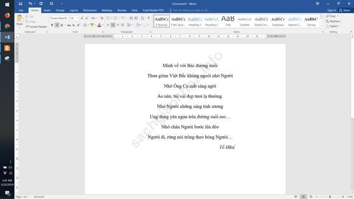Justify the paragraph text

(122, 25)
